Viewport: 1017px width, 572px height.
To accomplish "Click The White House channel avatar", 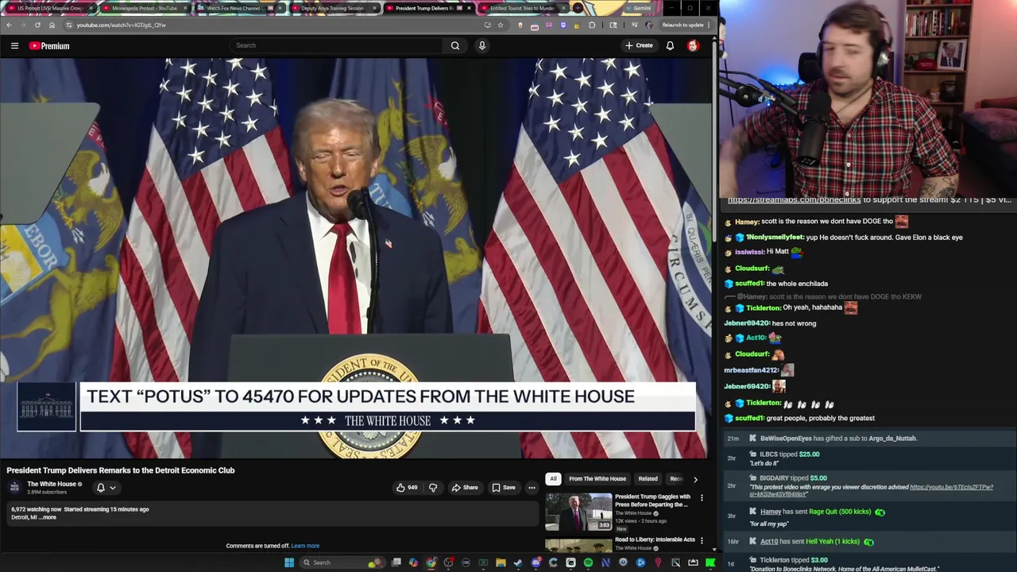I will pos(14,487).
